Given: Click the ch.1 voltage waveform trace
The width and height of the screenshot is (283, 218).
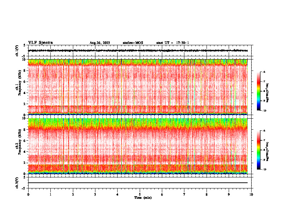Looking at the screenshot, I should coord(138,51).
